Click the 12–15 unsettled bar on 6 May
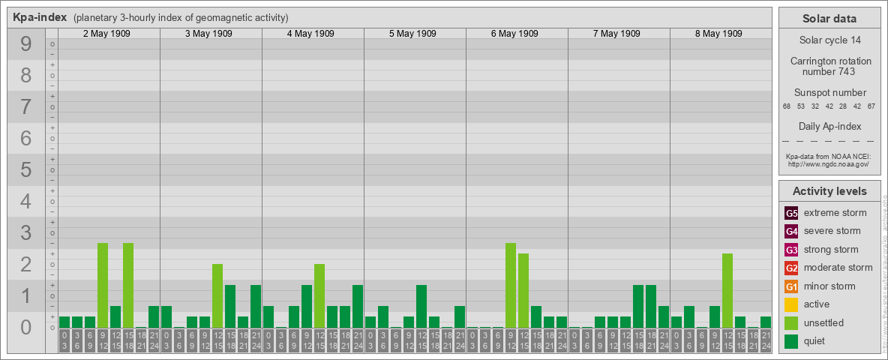The width and height of the screenshot is (888, 360). pos(523,291)
